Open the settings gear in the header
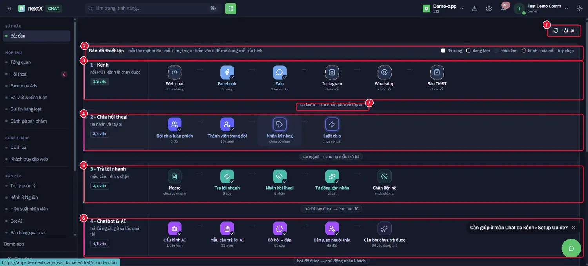 point(489,9)
